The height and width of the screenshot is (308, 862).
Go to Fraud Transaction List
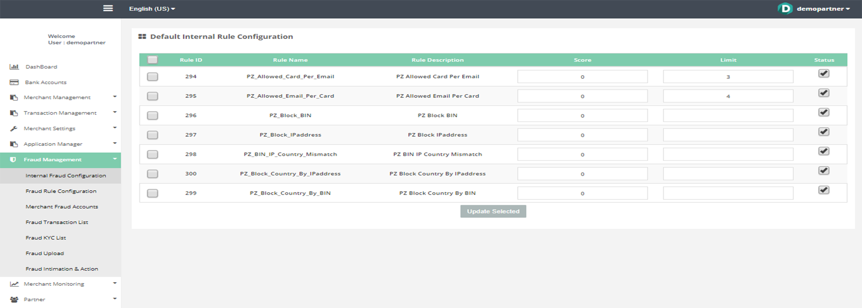(57, 222)
